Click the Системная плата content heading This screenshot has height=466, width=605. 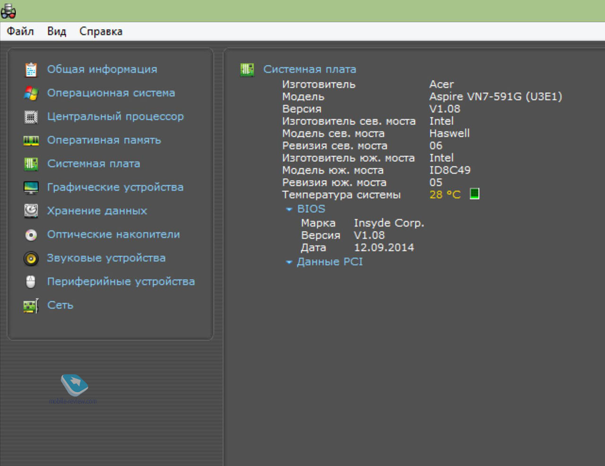(x=310, y=69)
